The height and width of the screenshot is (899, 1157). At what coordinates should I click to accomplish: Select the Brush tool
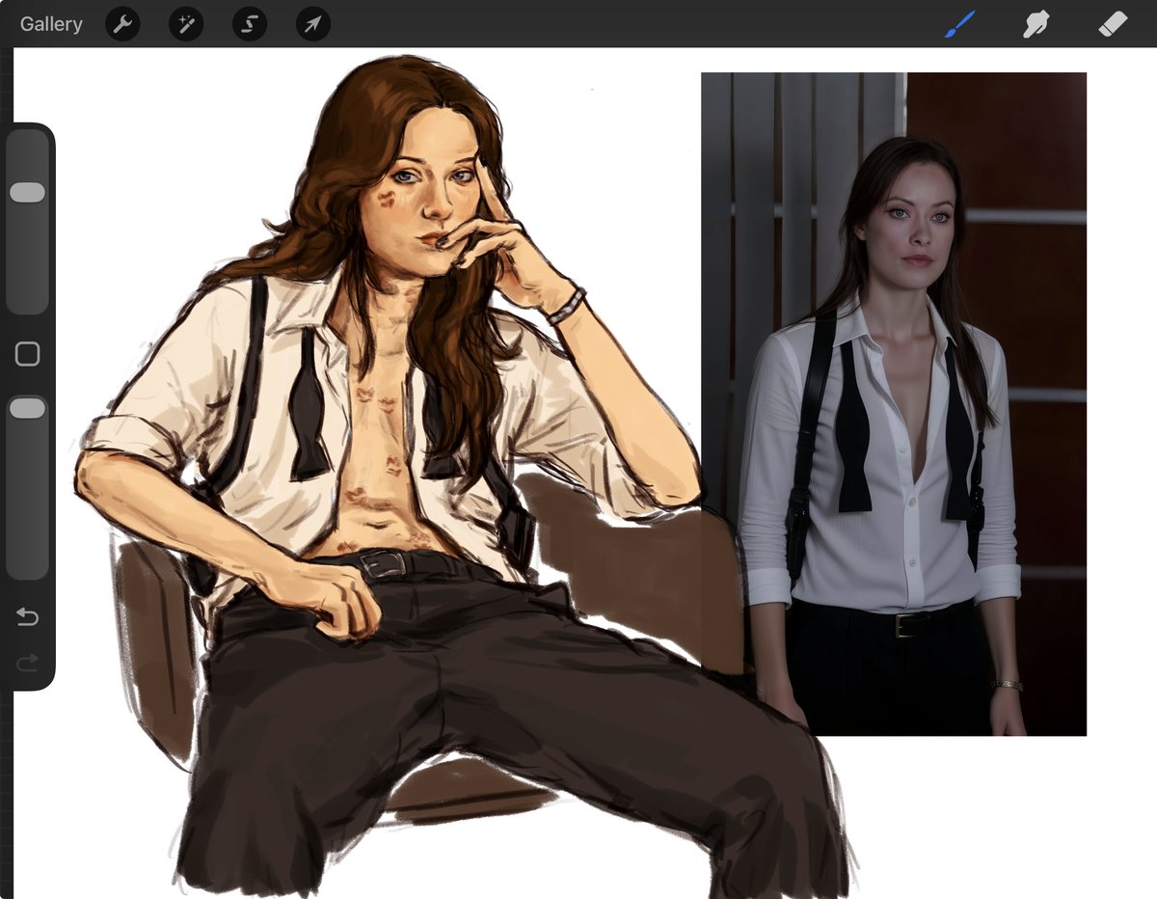tap(959, 24)
